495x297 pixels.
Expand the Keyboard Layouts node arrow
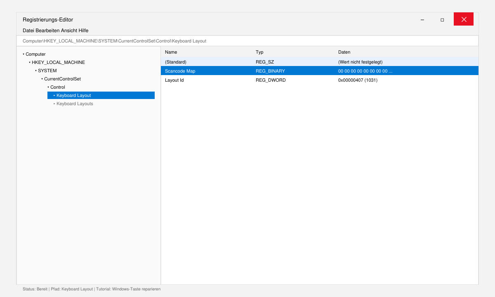click(54, 104)
